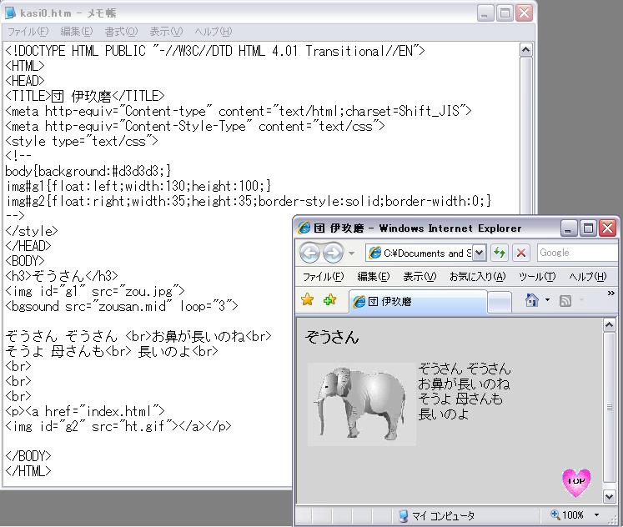623x527 pixels.
Task: Open IE ツール(T) menu
Action: point(537,276)
